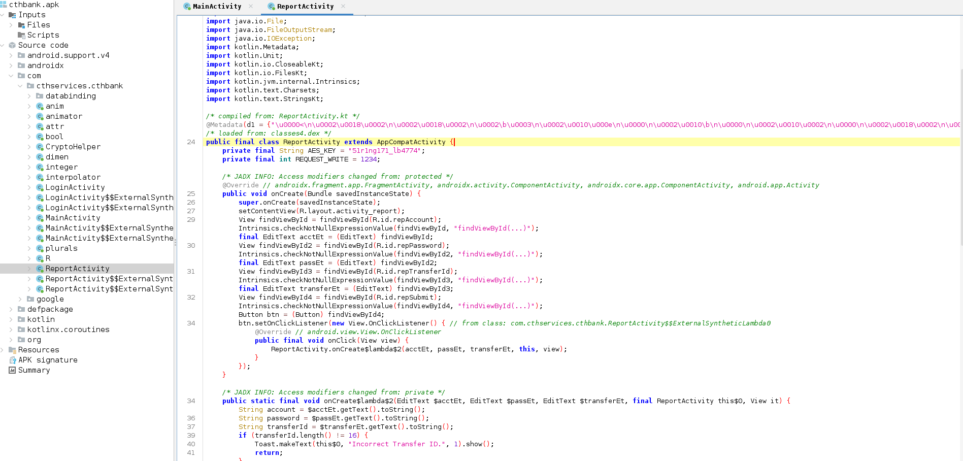Expand the kotlinx.coroutines package node
Viewport: 963px width, 461px height.
[x=11, y=330]
